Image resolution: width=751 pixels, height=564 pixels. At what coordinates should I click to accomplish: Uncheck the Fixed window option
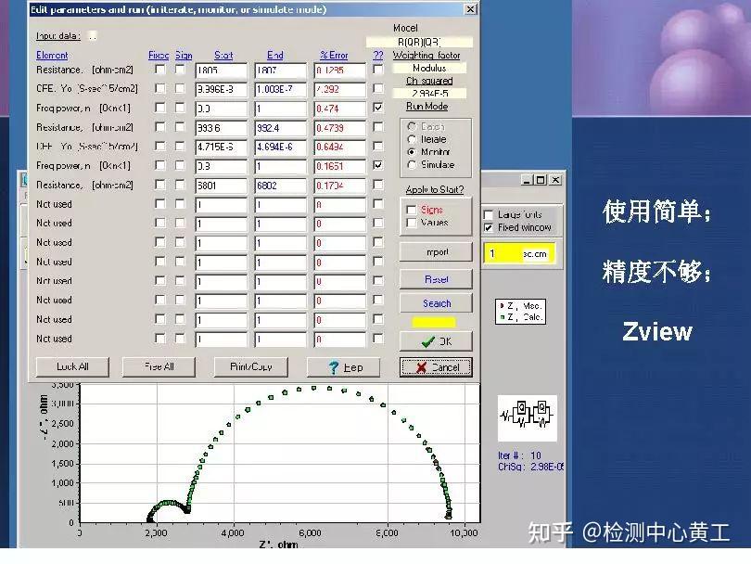tap(489, 226)
